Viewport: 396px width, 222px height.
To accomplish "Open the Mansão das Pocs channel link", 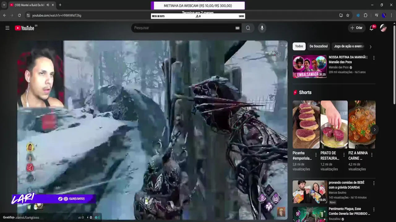I will click(338, 68).
